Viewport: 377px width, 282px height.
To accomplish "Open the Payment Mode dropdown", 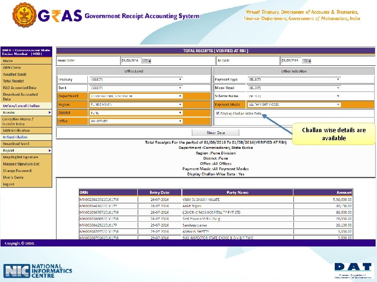I will pyautogui.click(x=294, y=104).
